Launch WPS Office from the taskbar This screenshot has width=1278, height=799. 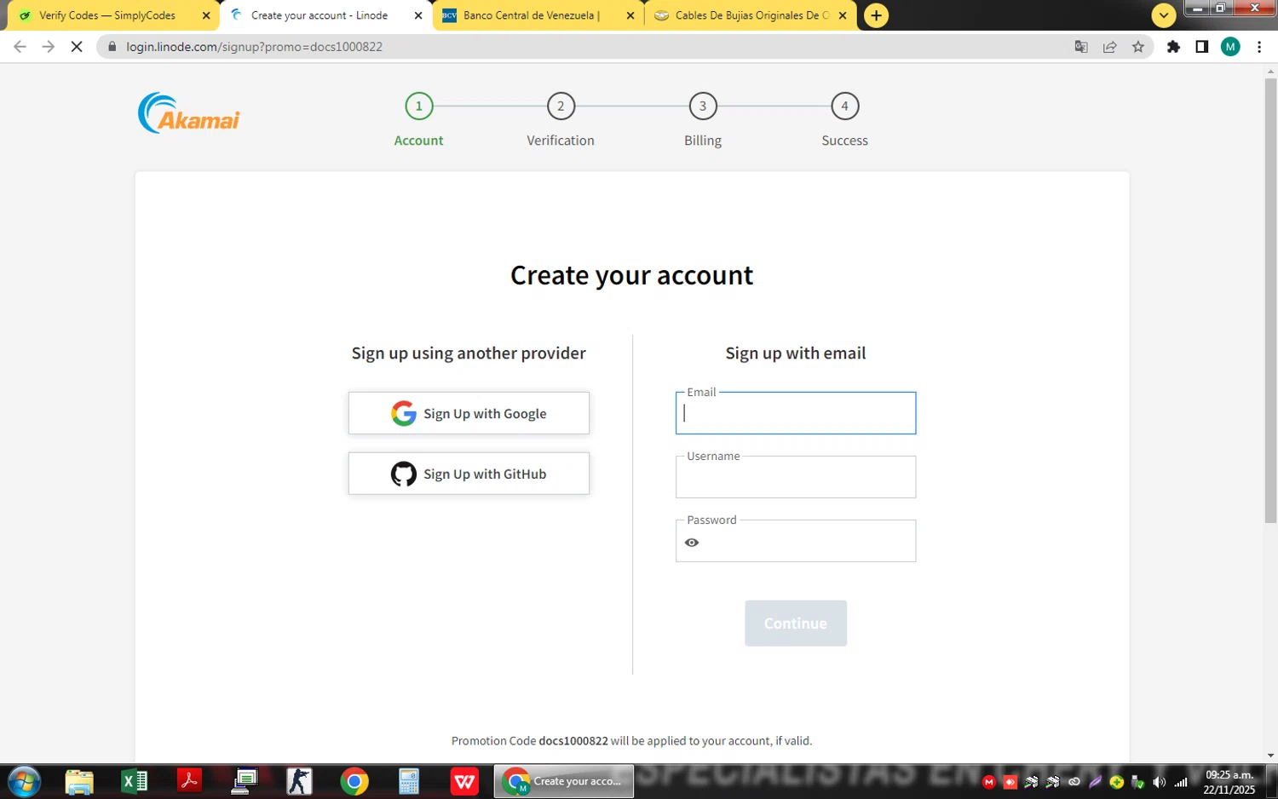464,781
